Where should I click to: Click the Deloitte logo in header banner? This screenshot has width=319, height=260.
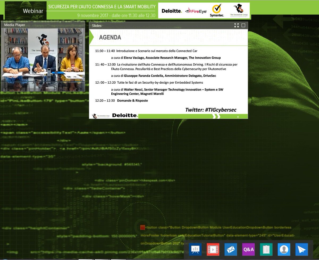click(171, 11)
